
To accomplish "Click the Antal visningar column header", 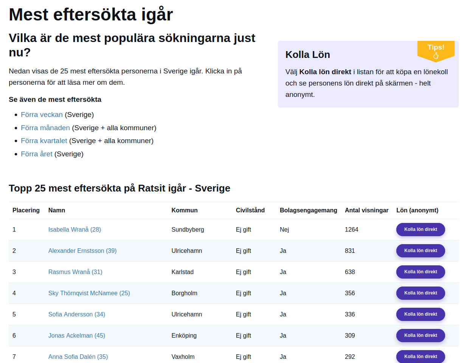I will (x=366, y=210).
